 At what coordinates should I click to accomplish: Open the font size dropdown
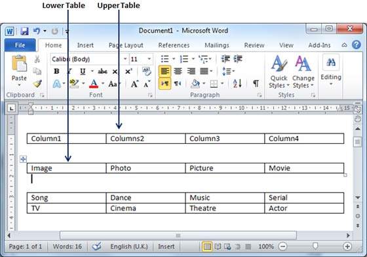(x=149, y=59)
